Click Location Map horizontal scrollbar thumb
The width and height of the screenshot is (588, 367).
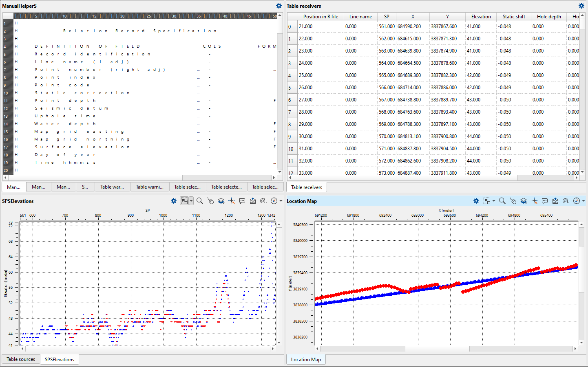tap(437, 349)
